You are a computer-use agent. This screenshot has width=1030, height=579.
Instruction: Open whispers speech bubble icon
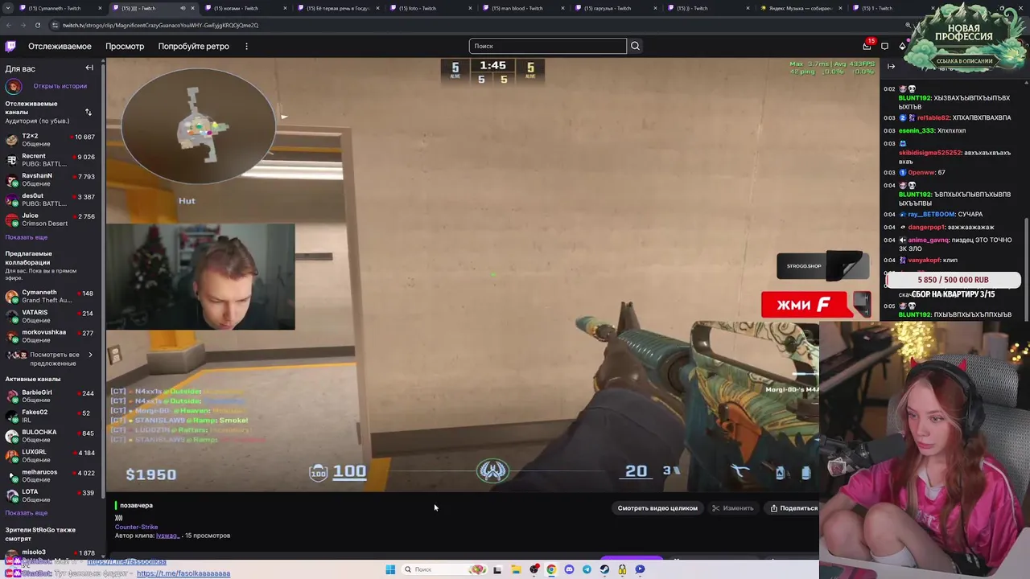pos(884,46)
